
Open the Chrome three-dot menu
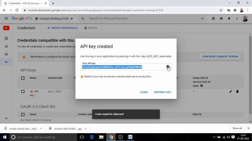(x=248, y=10)
